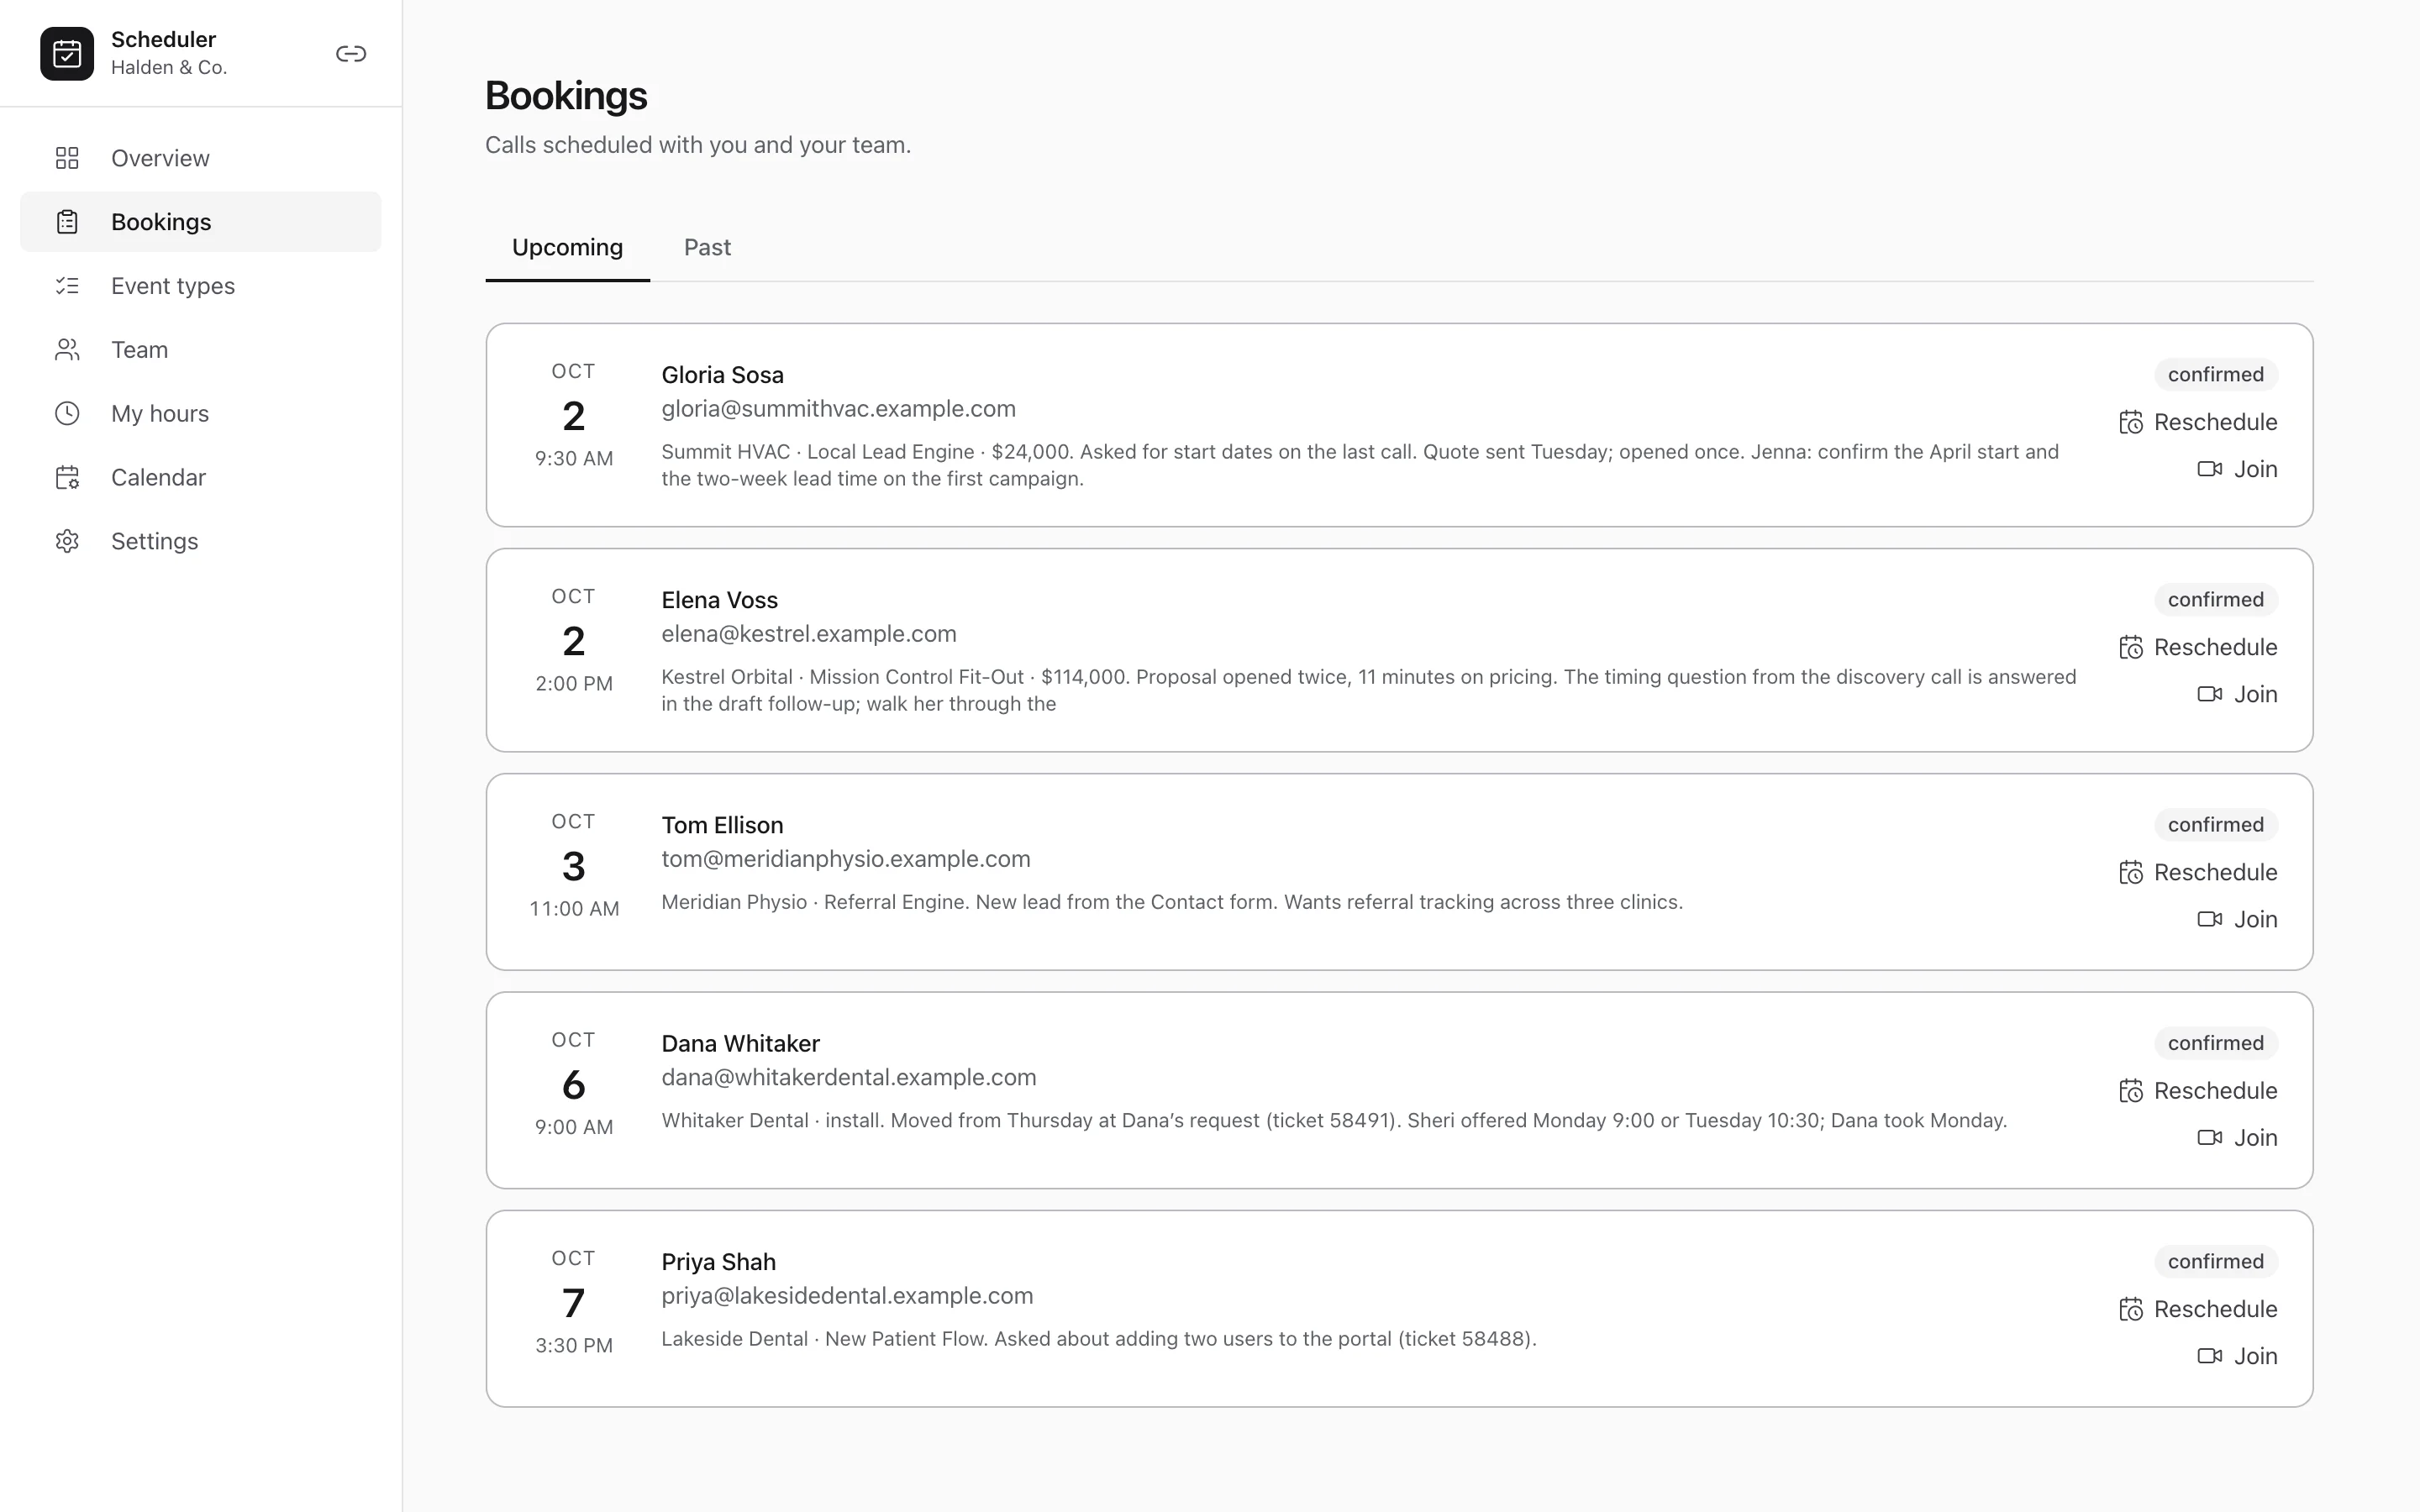Click reschedule icon on Priya Shah booking
This screenshot has width=2420, height=1512.
point(2131,1310)
